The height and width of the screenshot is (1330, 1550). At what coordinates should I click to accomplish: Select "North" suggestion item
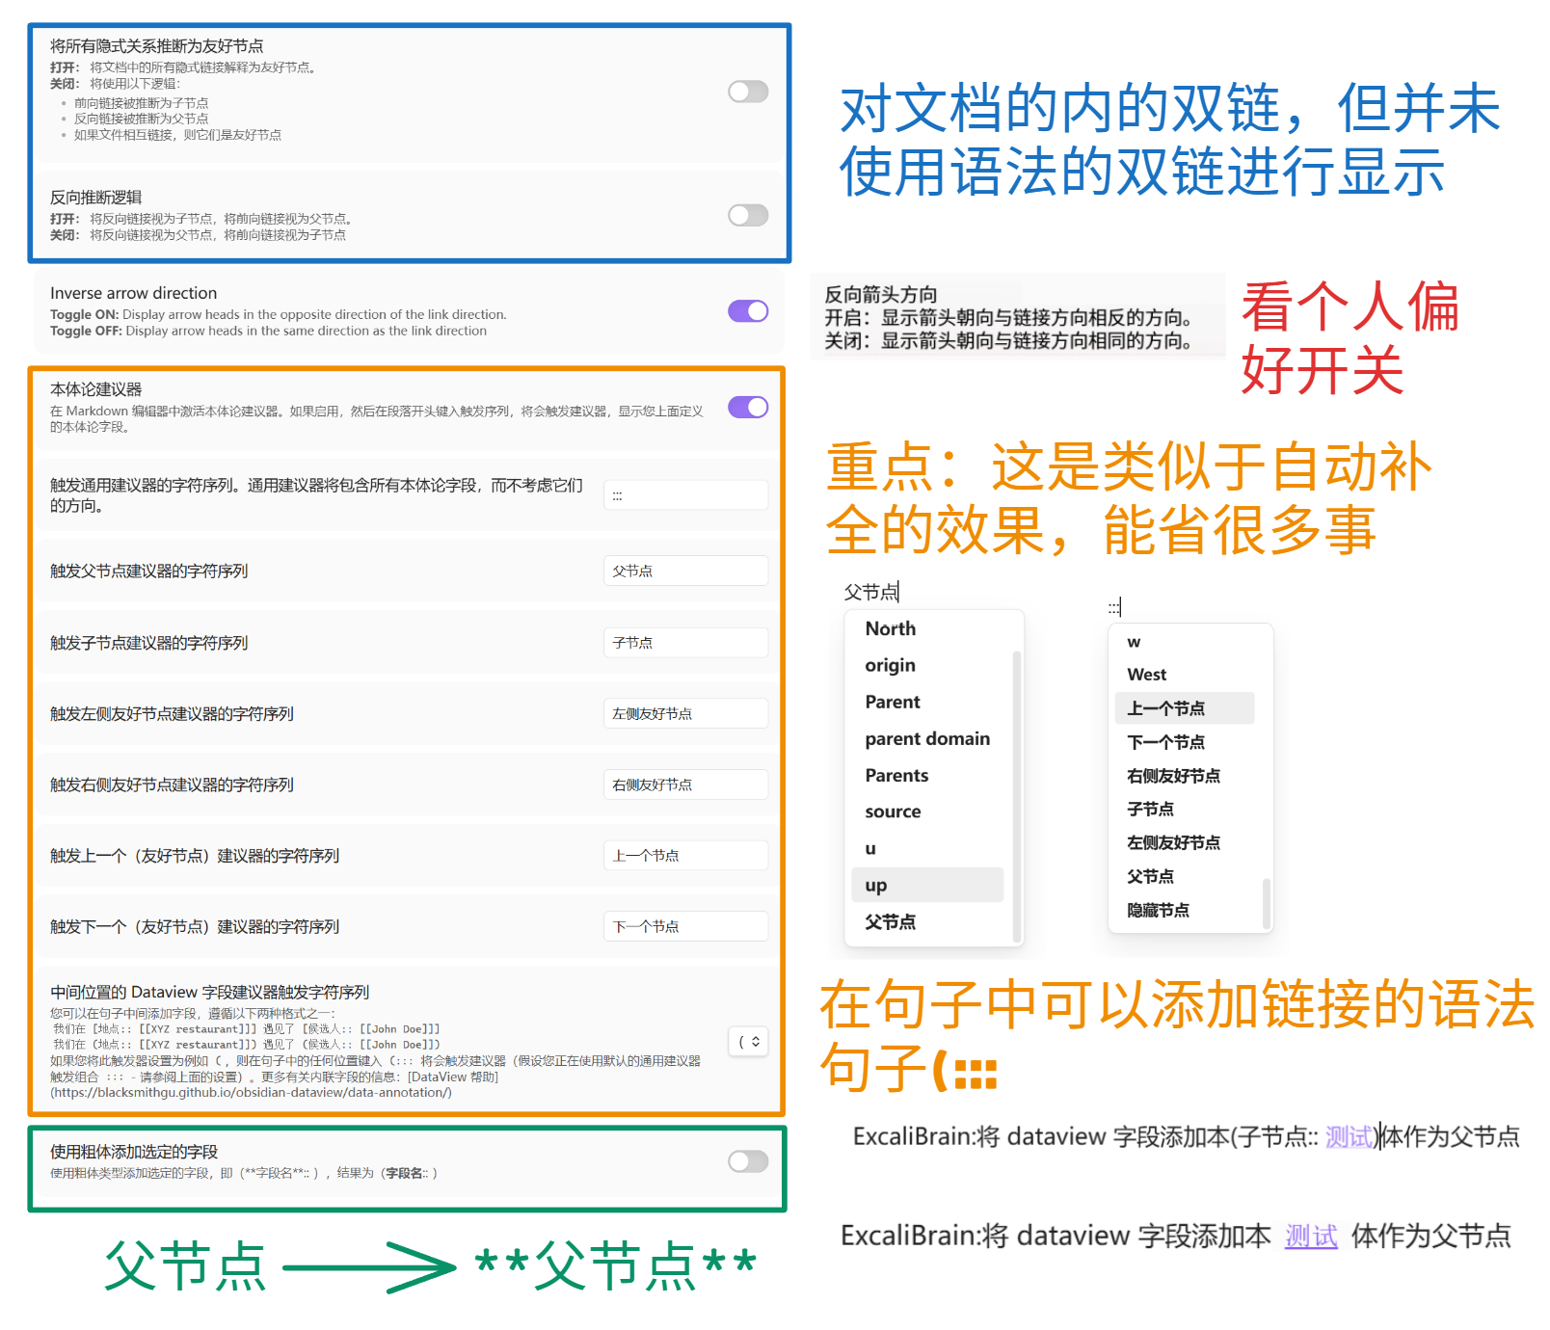(891, 628)
